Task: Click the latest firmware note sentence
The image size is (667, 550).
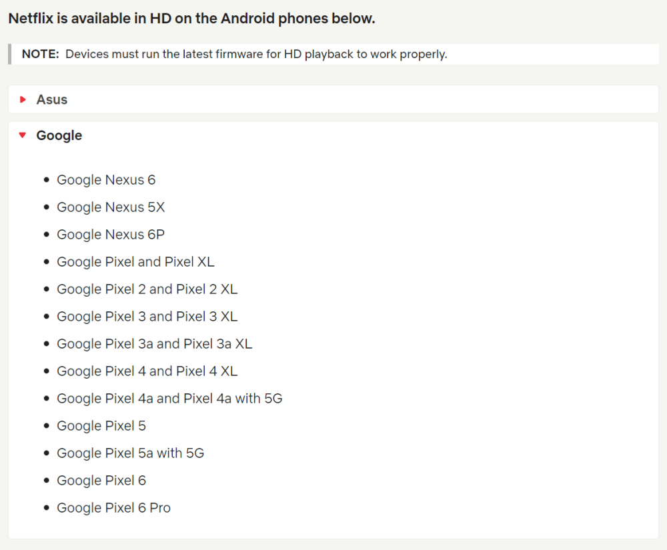Action: 256,55
